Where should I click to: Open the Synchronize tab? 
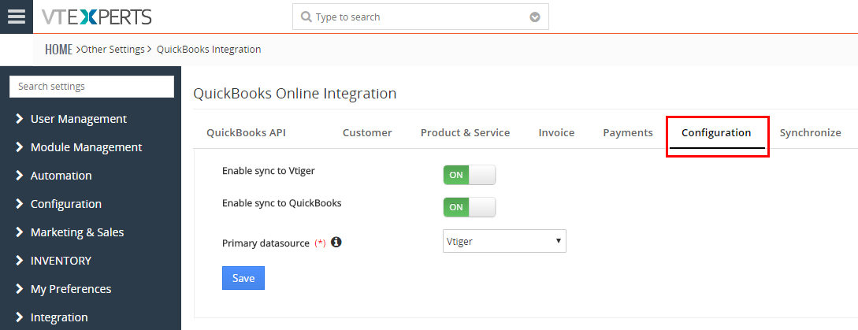point(811,132)
